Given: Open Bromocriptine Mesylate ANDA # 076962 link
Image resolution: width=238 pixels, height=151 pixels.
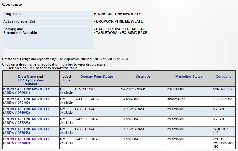Looking at the screenshot, I should 27,111.
